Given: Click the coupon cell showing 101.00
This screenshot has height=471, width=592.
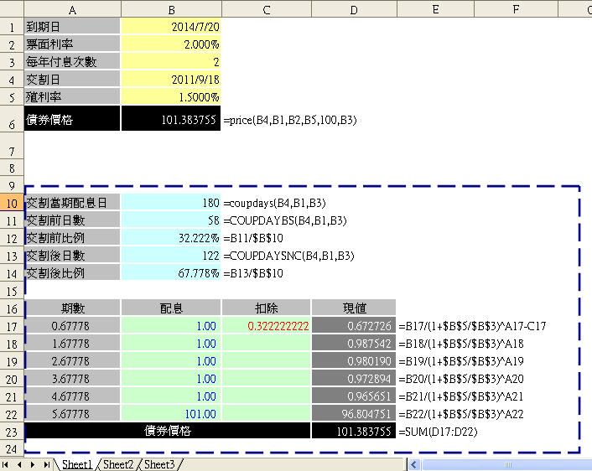Looking at the screenshot, I should point(171,414).
